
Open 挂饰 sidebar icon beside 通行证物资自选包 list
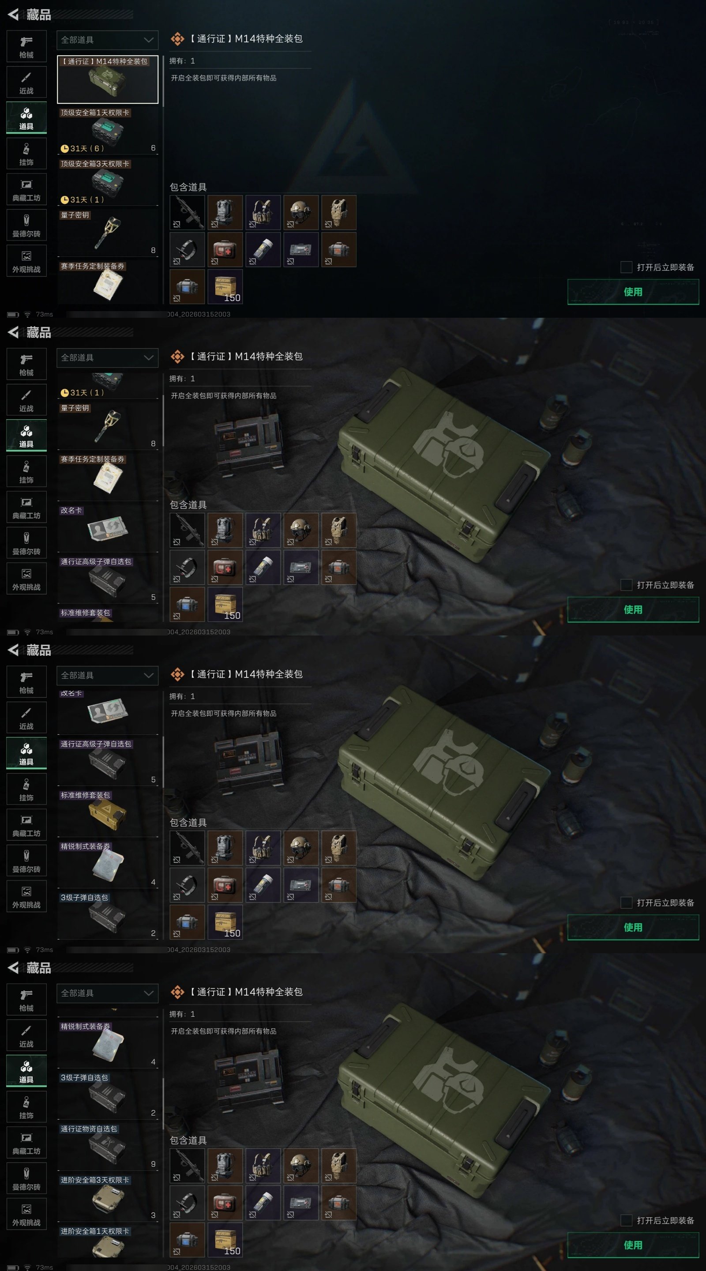26,1106
